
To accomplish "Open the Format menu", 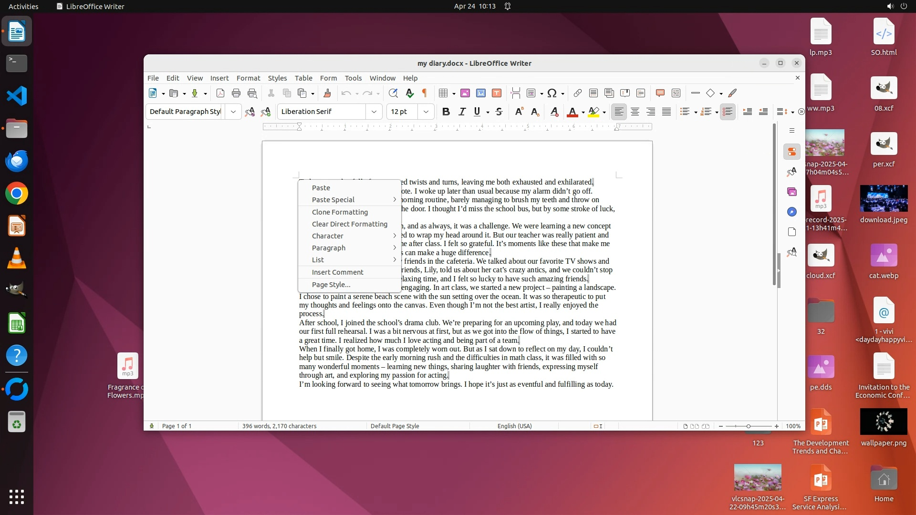I will click(x=248, y=78).
